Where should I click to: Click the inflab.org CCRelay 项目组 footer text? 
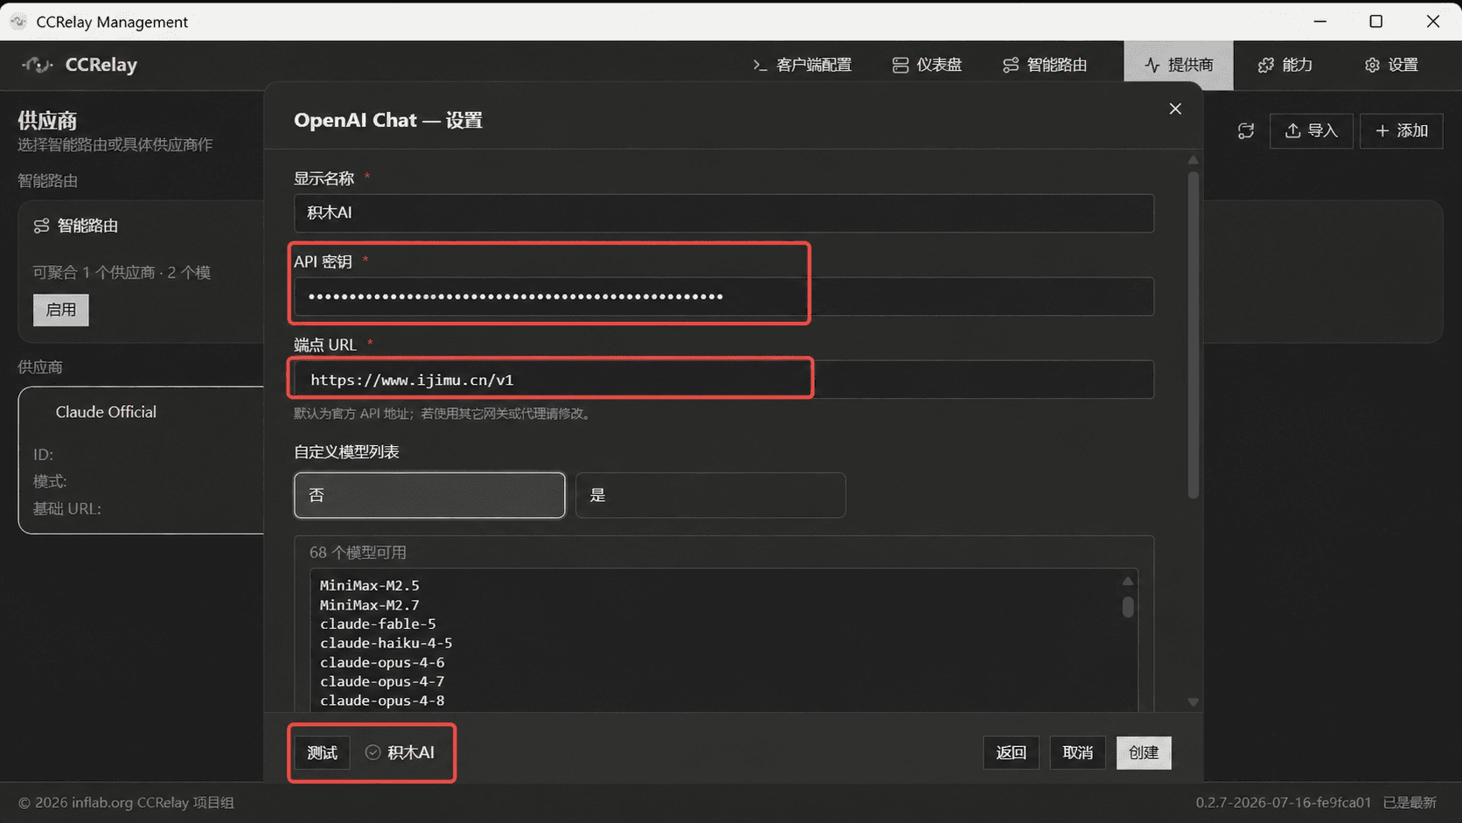point(153,803)
